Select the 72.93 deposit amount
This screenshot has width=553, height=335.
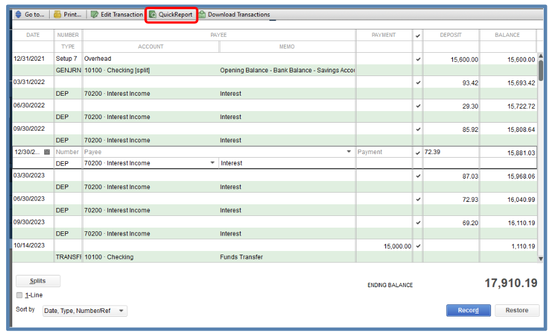[470, 199]
